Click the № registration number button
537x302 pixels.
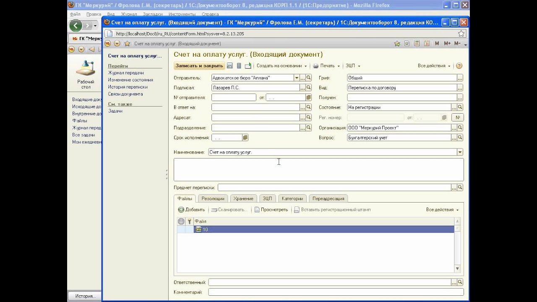[457, 117]
